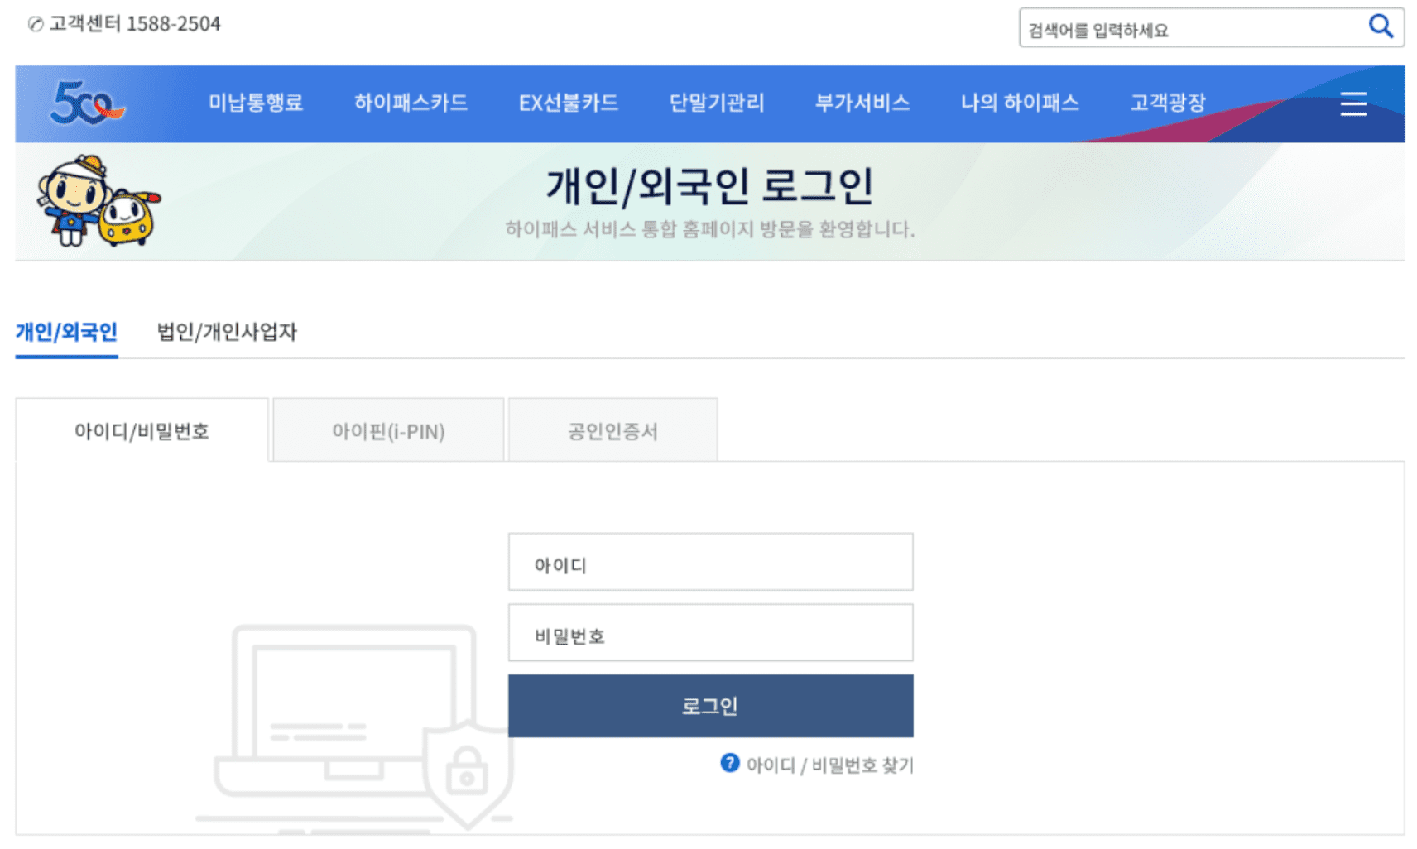Open the 단말기관리 menu
The width and height of the screenshot is (1417, 849).
716,103
